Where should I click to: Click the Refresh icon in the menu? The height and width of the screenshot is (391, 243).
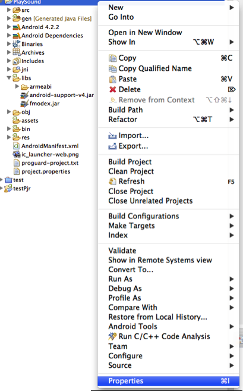point(112,182)
